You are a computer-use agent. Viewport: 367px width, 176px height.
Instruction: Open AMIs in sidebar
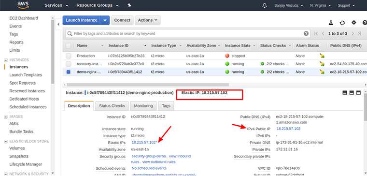point(14,123)
